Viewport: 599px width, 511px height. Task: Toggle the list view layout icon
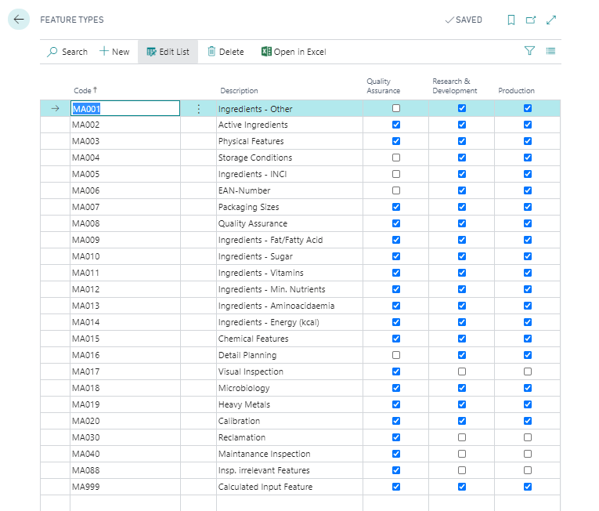[550, 51]
